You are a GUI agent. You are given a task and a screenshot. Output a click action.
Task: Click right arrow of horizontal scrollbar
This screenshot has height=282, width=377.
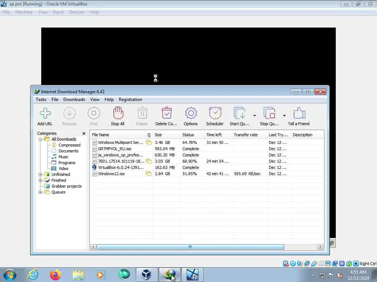[320, 247]
